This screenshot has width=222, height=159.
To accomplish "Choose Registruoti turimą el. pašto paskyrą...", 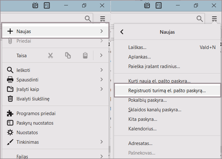I will click(x=167, y=91).
